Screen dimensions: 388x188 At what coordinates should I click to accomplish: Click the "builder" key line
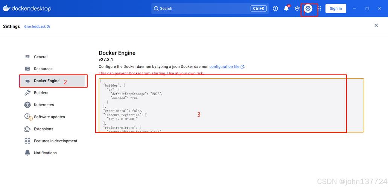tap(114, 86)
